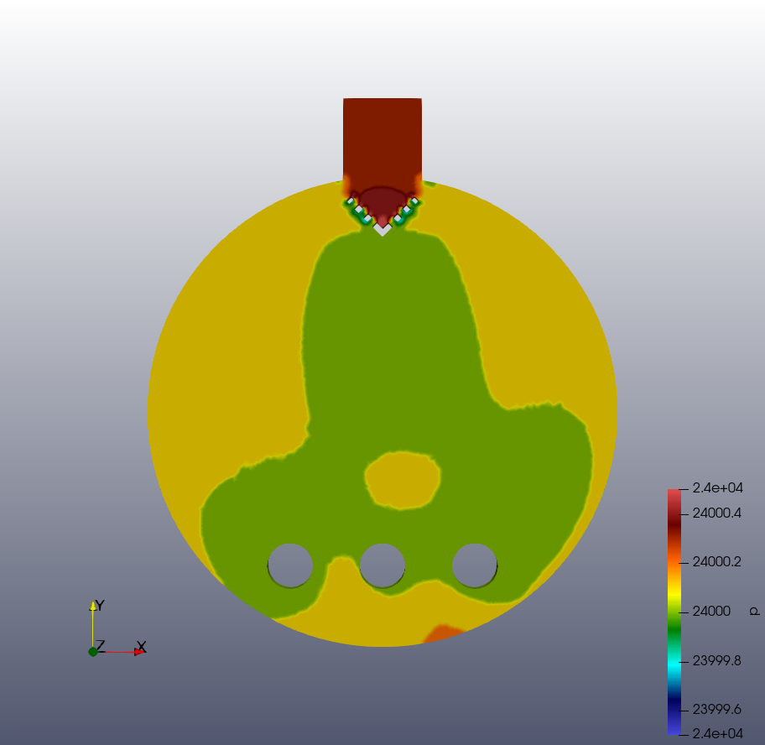Click the 2.4e+04 label at legend maximum
The image size is (765, 745).
point(718,488)
